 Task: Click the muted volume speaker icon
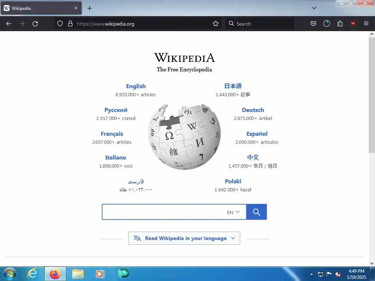338,274
